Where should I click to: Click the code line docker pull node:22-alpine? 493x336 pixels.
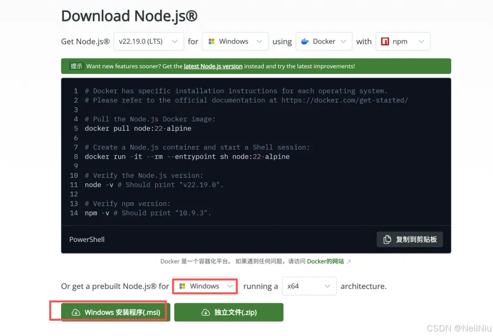138,129
